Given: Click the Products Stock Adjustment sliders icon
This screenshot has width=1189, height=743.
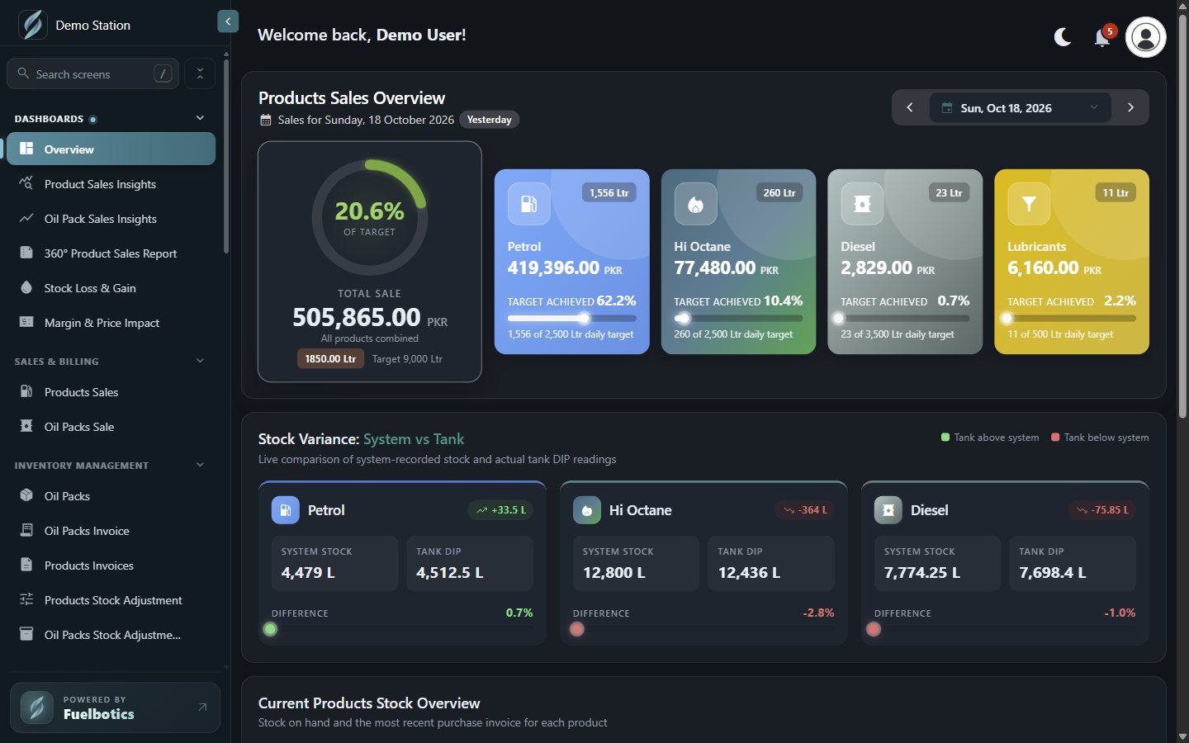Looking at the screenshot, I should pos(26,599).
